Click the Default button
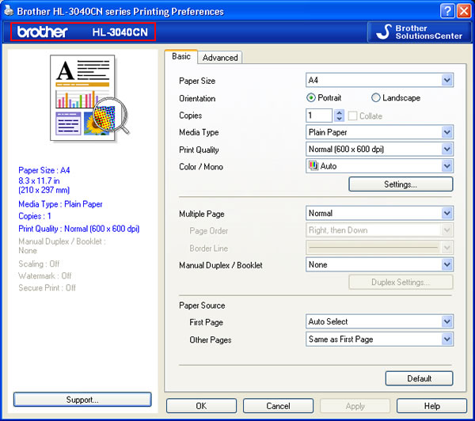 (x=420, y=378)
